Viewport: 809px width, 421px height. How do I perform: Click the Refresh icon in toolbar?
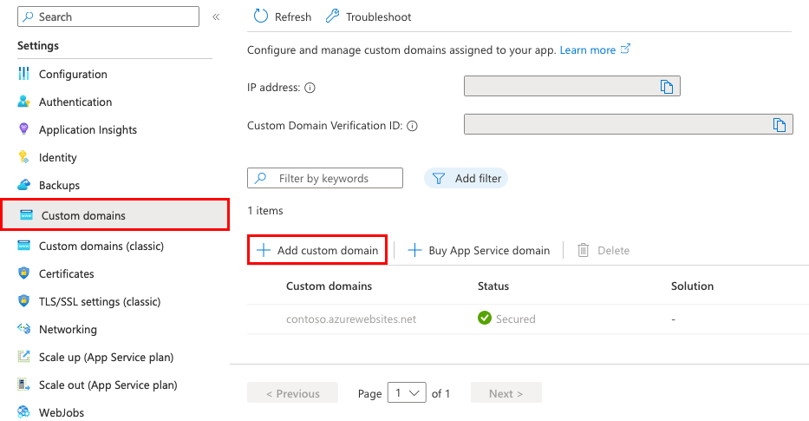261,16
